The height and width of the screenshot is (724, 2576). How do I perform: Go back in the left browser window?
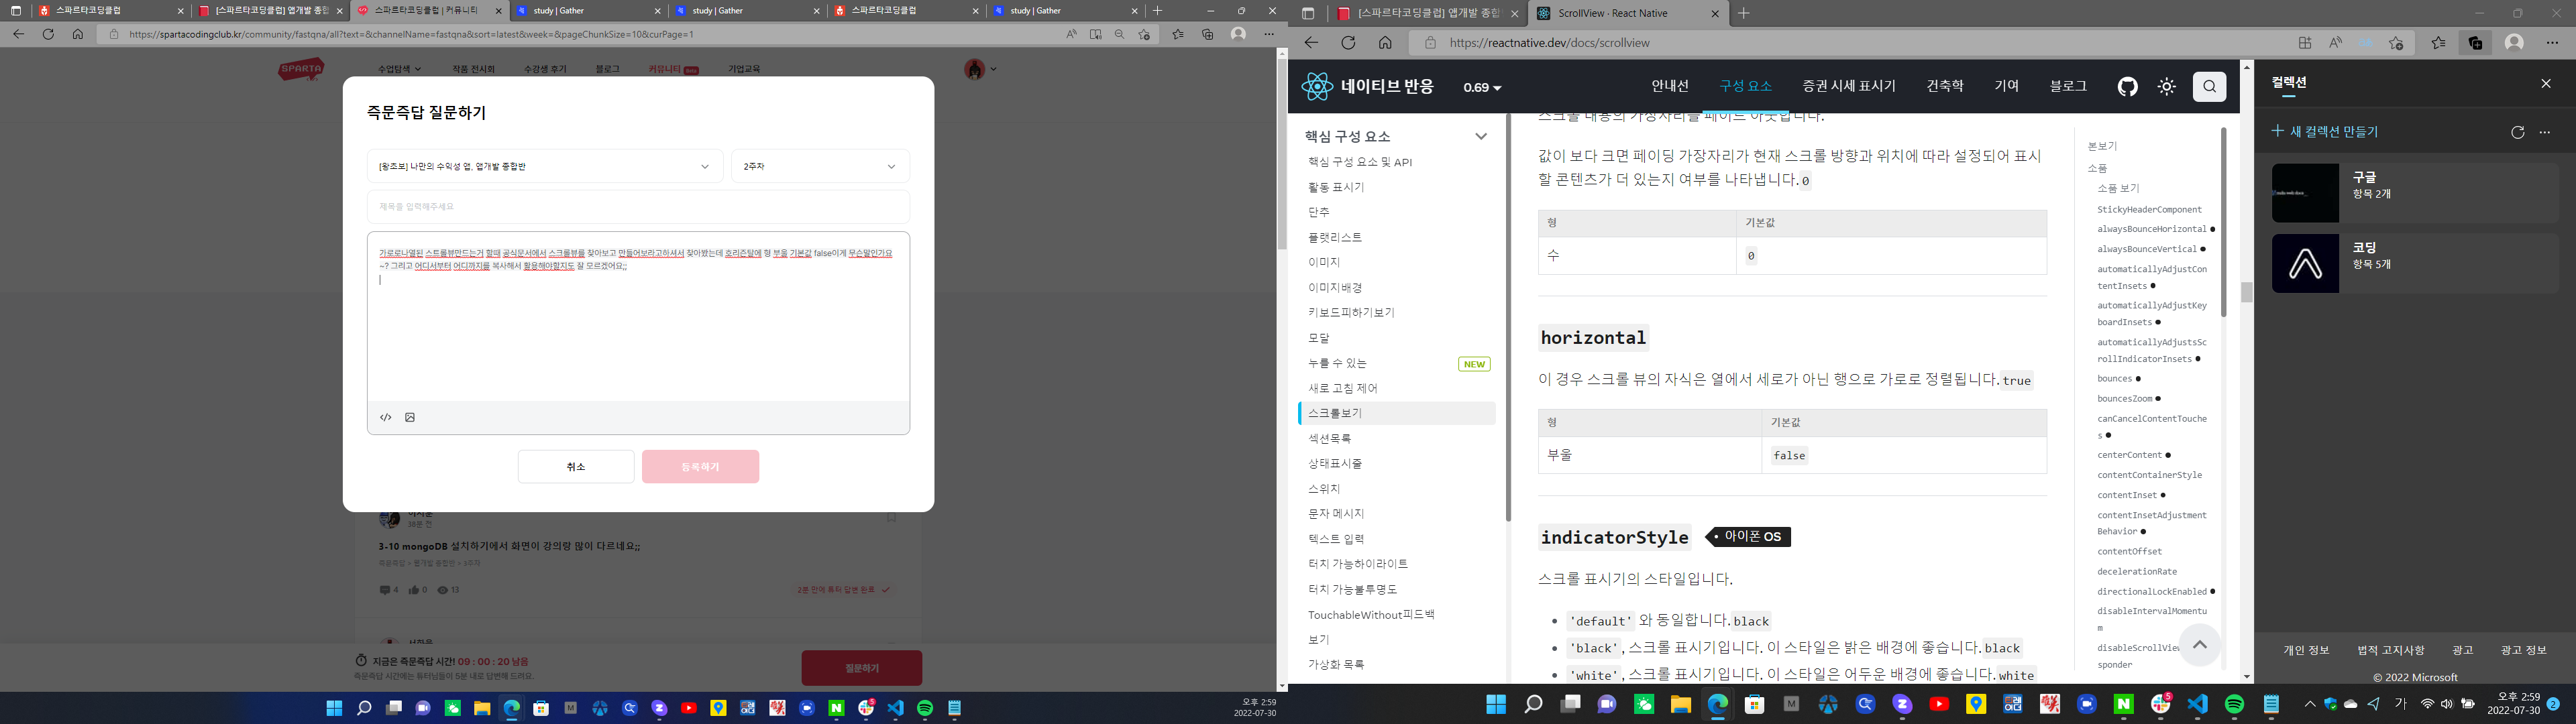(x=18, y=34)
